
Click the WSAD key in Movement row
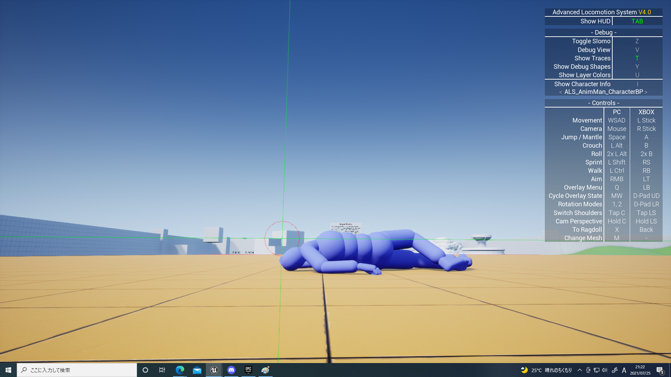point(617,120)
